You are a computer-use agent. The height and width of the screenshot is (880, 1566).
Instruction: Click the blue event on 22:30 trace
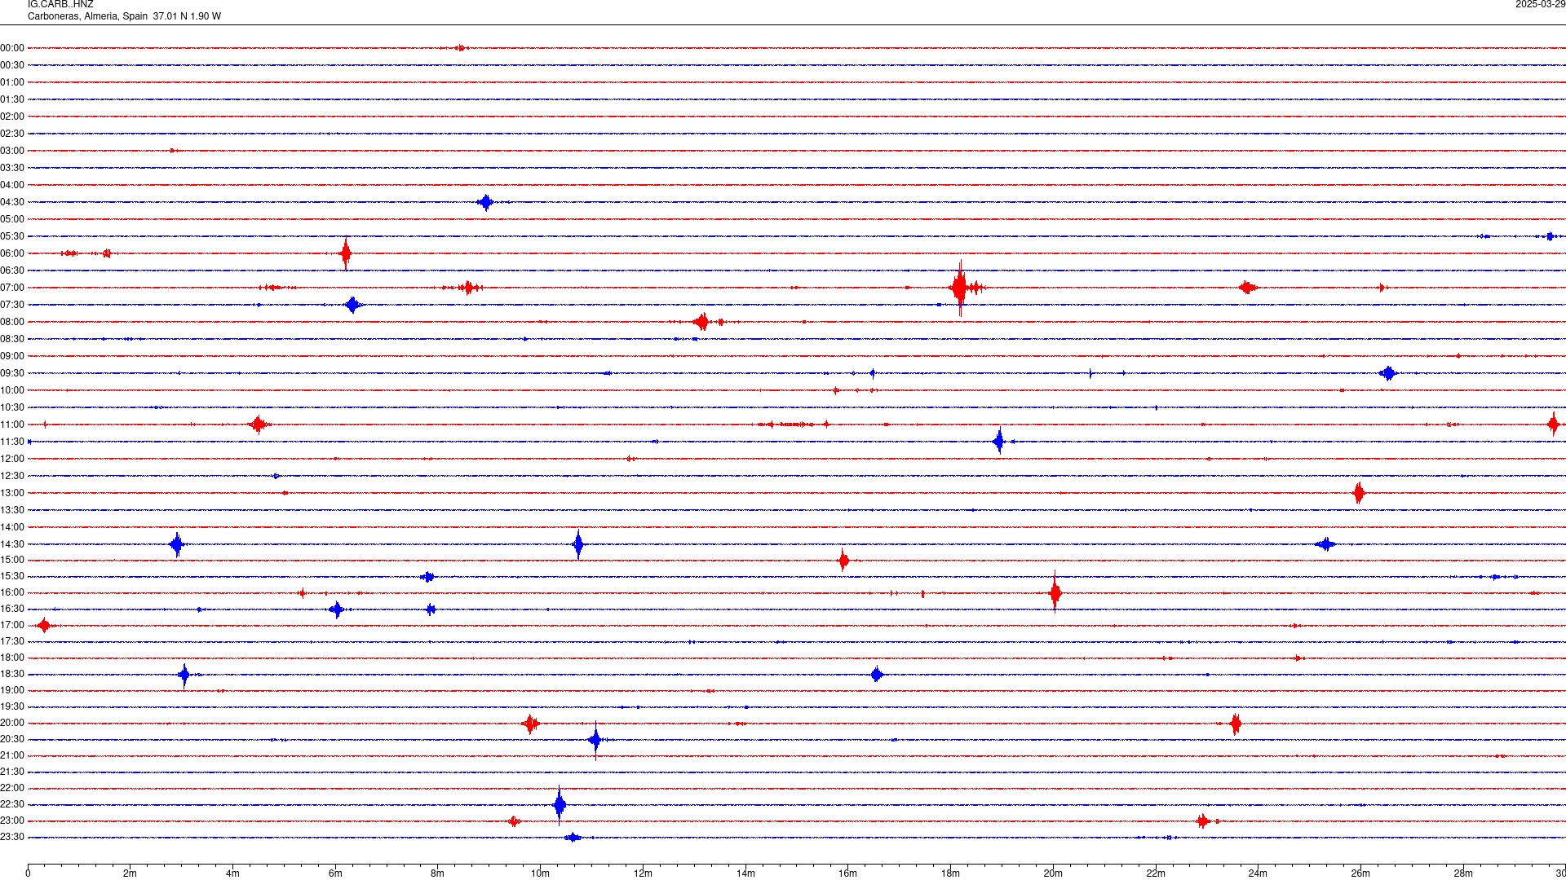559,805
